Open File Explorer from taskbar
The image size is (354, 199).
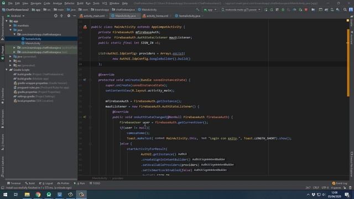coord(27,195)
